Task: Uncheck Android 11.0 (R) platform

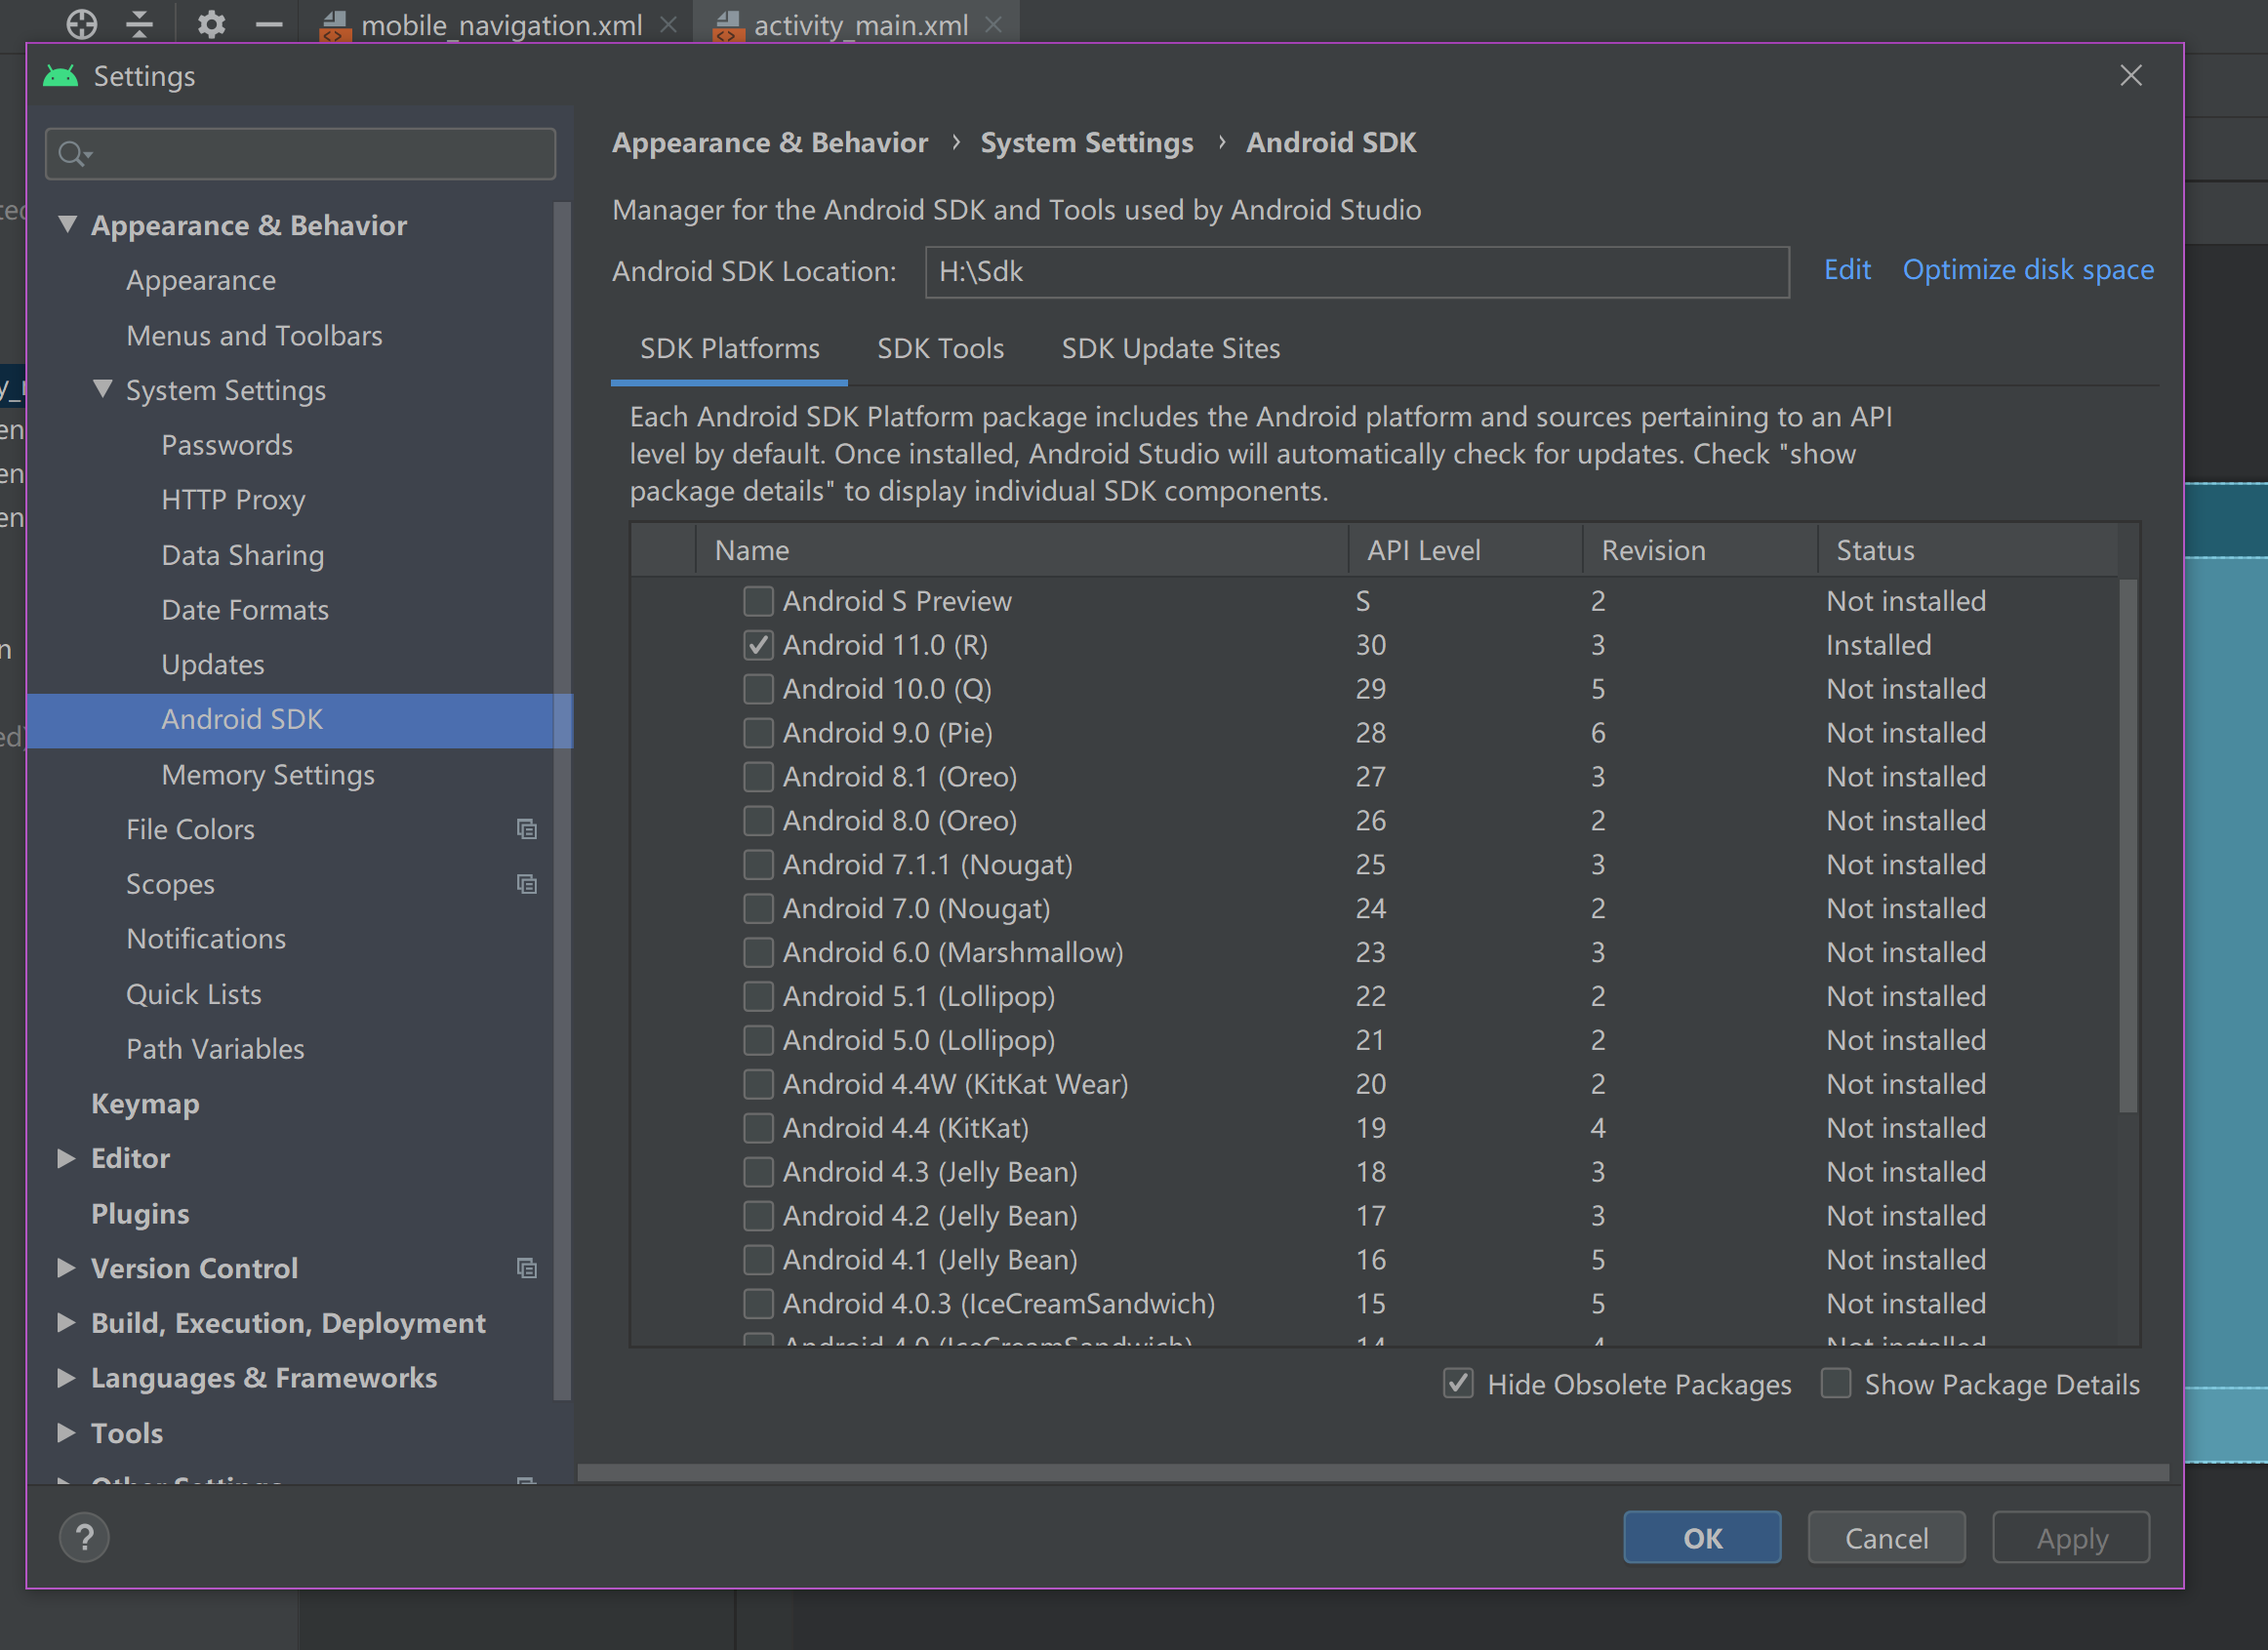Action: (x=758, y=645)
